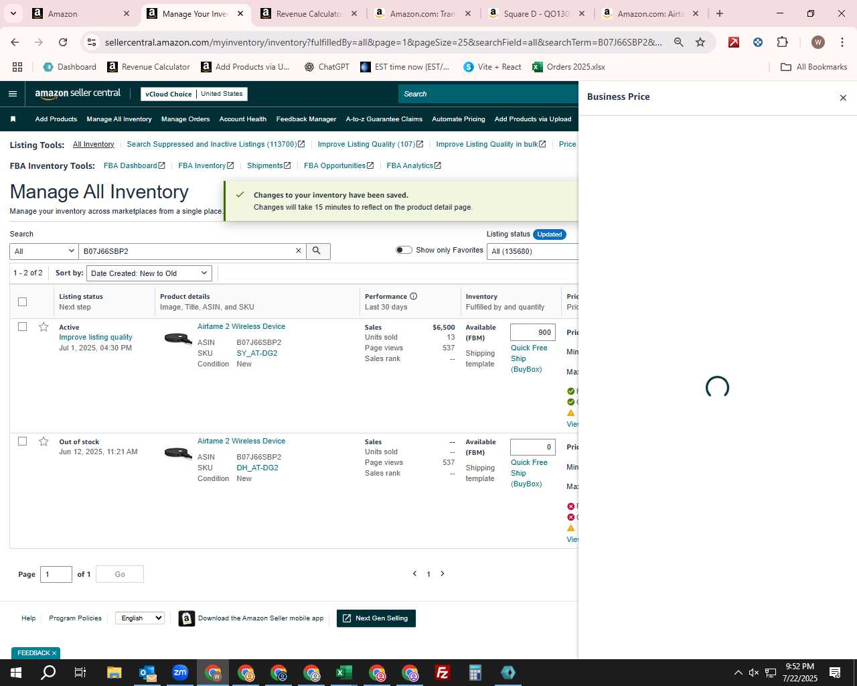The image size is (857, 686).
Task: Click the inventory search magnifier button
Action: (x=317, y=251)
